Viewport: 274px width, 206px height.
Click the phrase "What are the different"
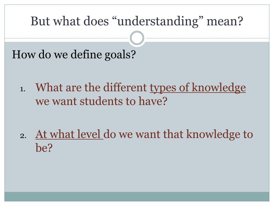[91, 87]
